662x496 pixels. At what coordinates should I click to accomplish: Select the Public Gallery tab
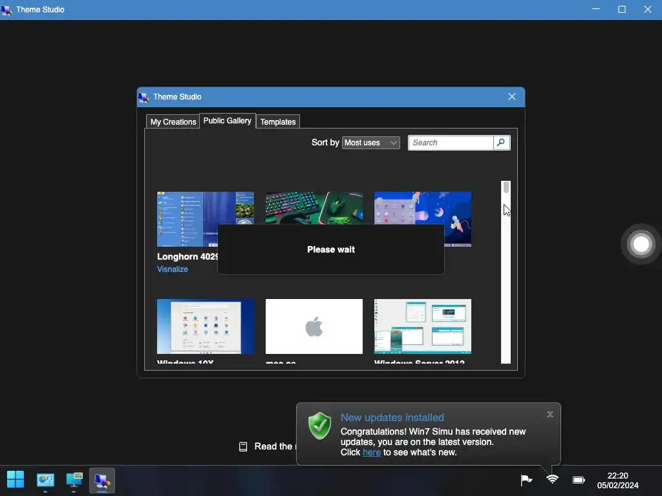[x=227, y=121]
